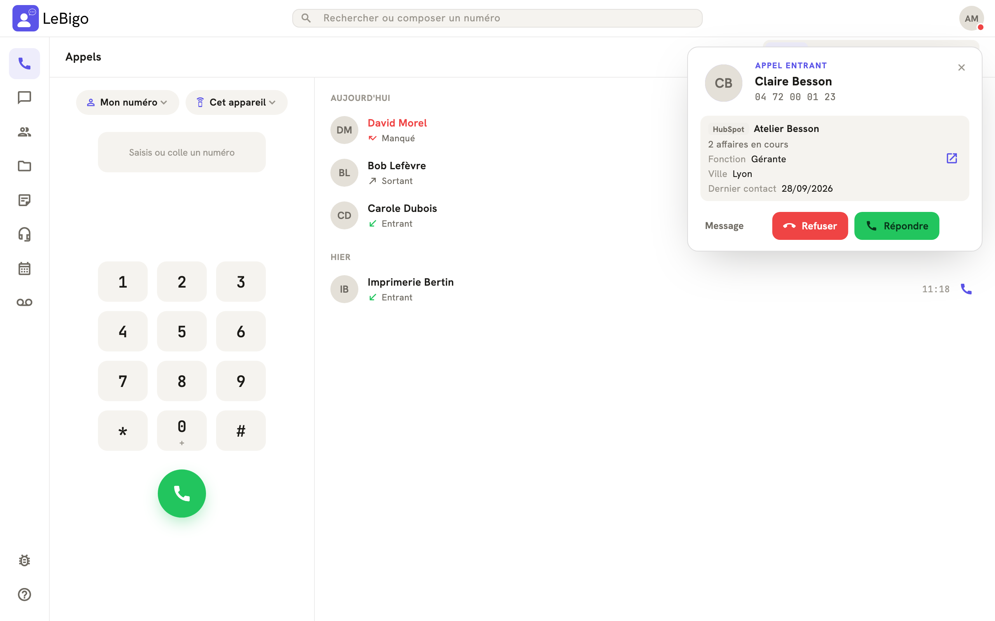Click the LeBigo logo
Screen dimensions: 995x621
(x=50, y=18)
